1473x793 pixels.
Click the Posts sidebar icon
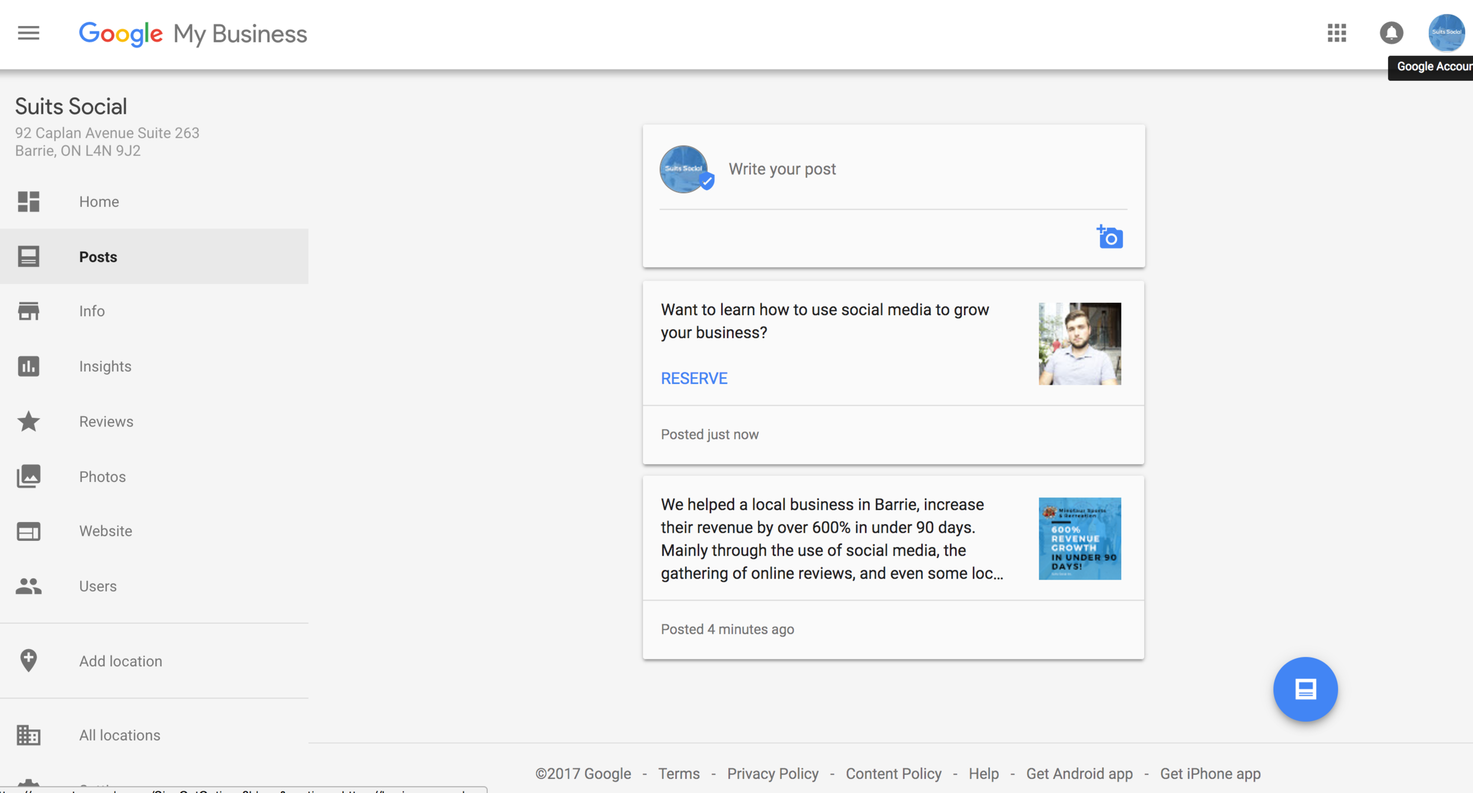[28, 256]
